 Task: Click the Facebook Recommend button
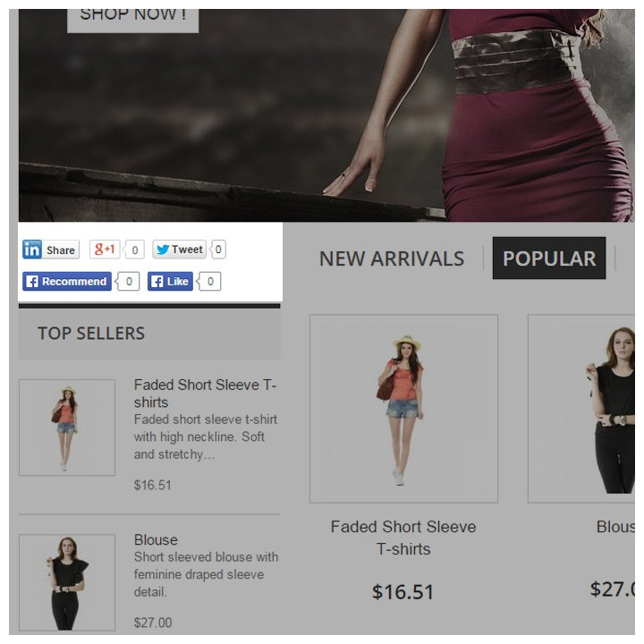point(67,282)
